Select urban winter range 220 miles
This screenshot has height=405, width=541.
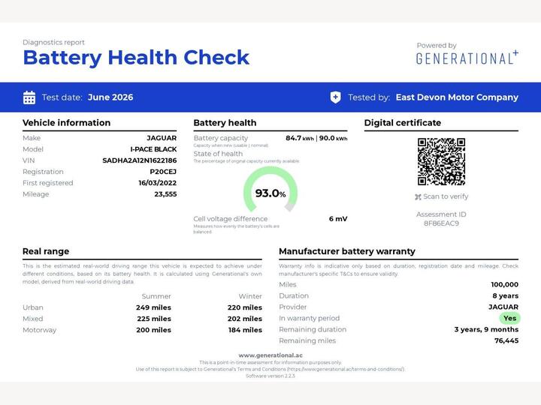coord(245,307)
